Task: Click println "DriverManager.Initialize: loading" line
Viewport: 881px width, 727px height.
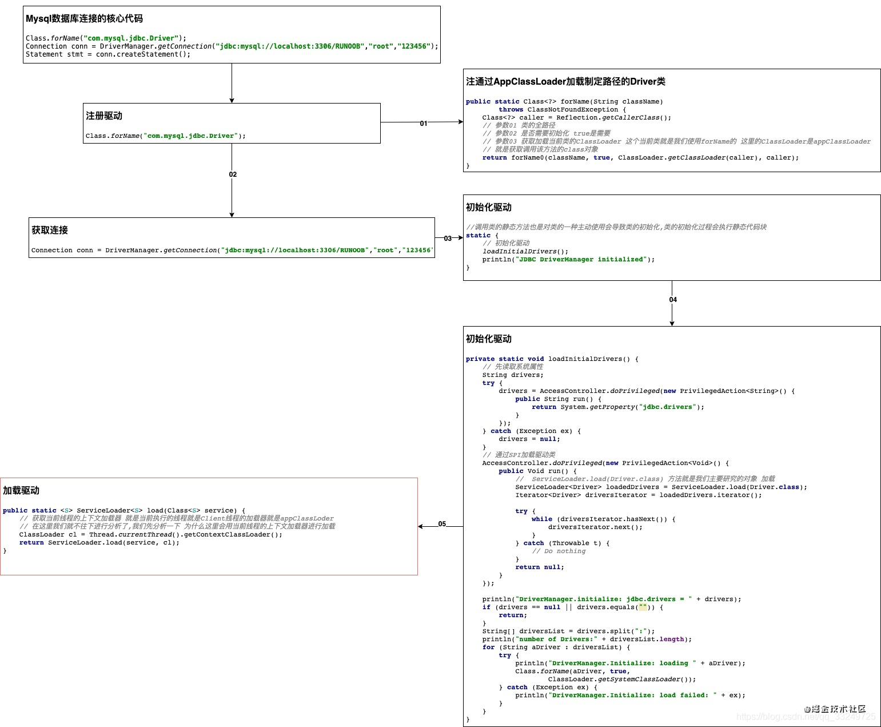Action: (x=631, y=663)
